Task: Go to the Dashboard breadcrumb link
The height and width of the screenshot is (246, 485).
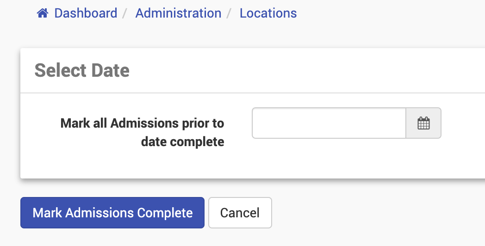Action: pyautogui.click(x=86, y=13)
